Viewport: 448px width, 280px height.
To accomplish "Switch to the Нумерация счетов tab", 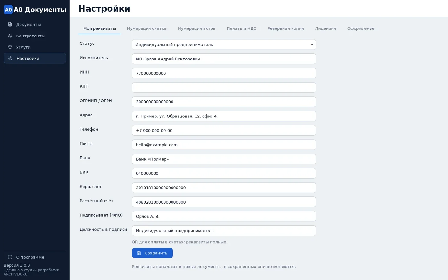I will [147, 28].
